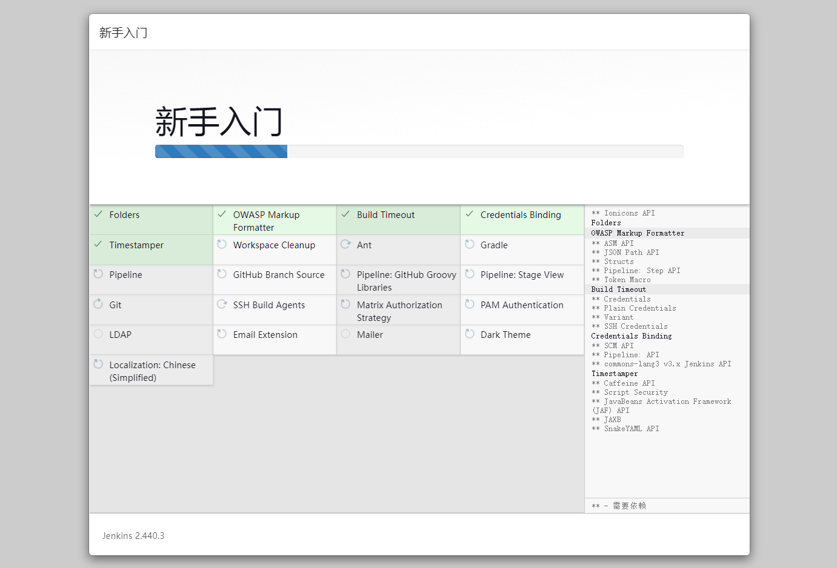Click the checkmark icon beside Build Timeout

tap(345, 214)
